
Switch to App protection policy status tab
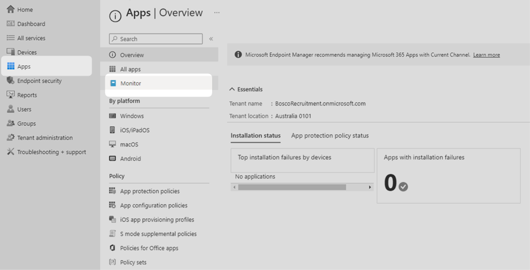coord(330,135)
